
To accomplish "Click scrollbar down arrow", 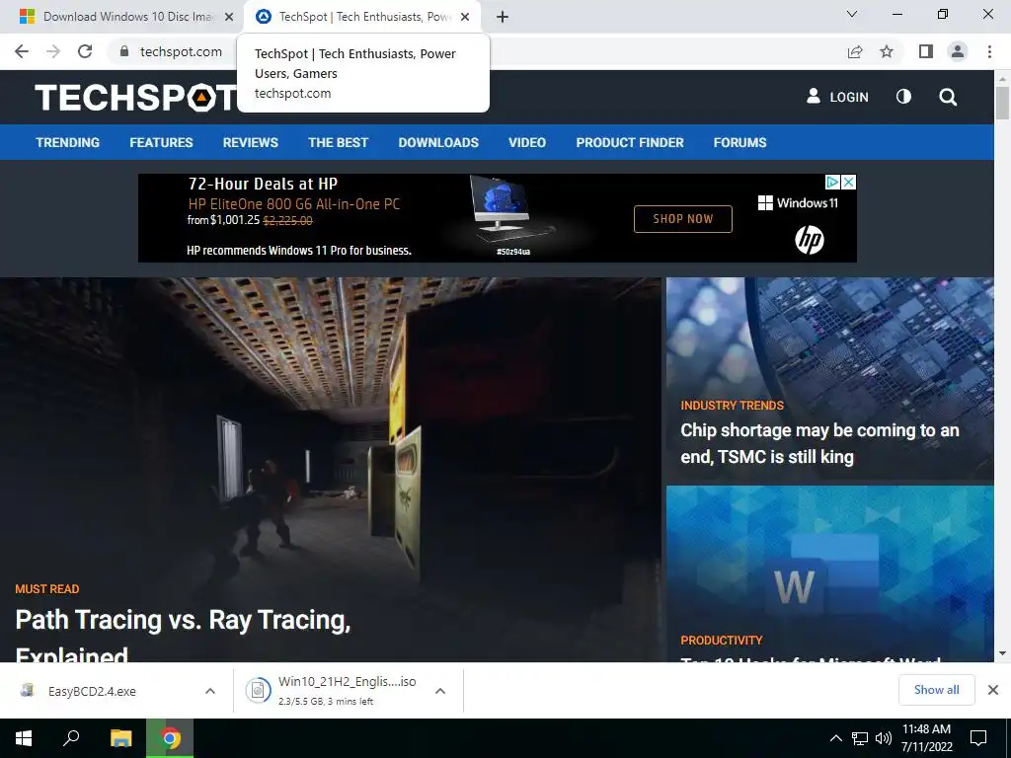I will (1002, 653).
